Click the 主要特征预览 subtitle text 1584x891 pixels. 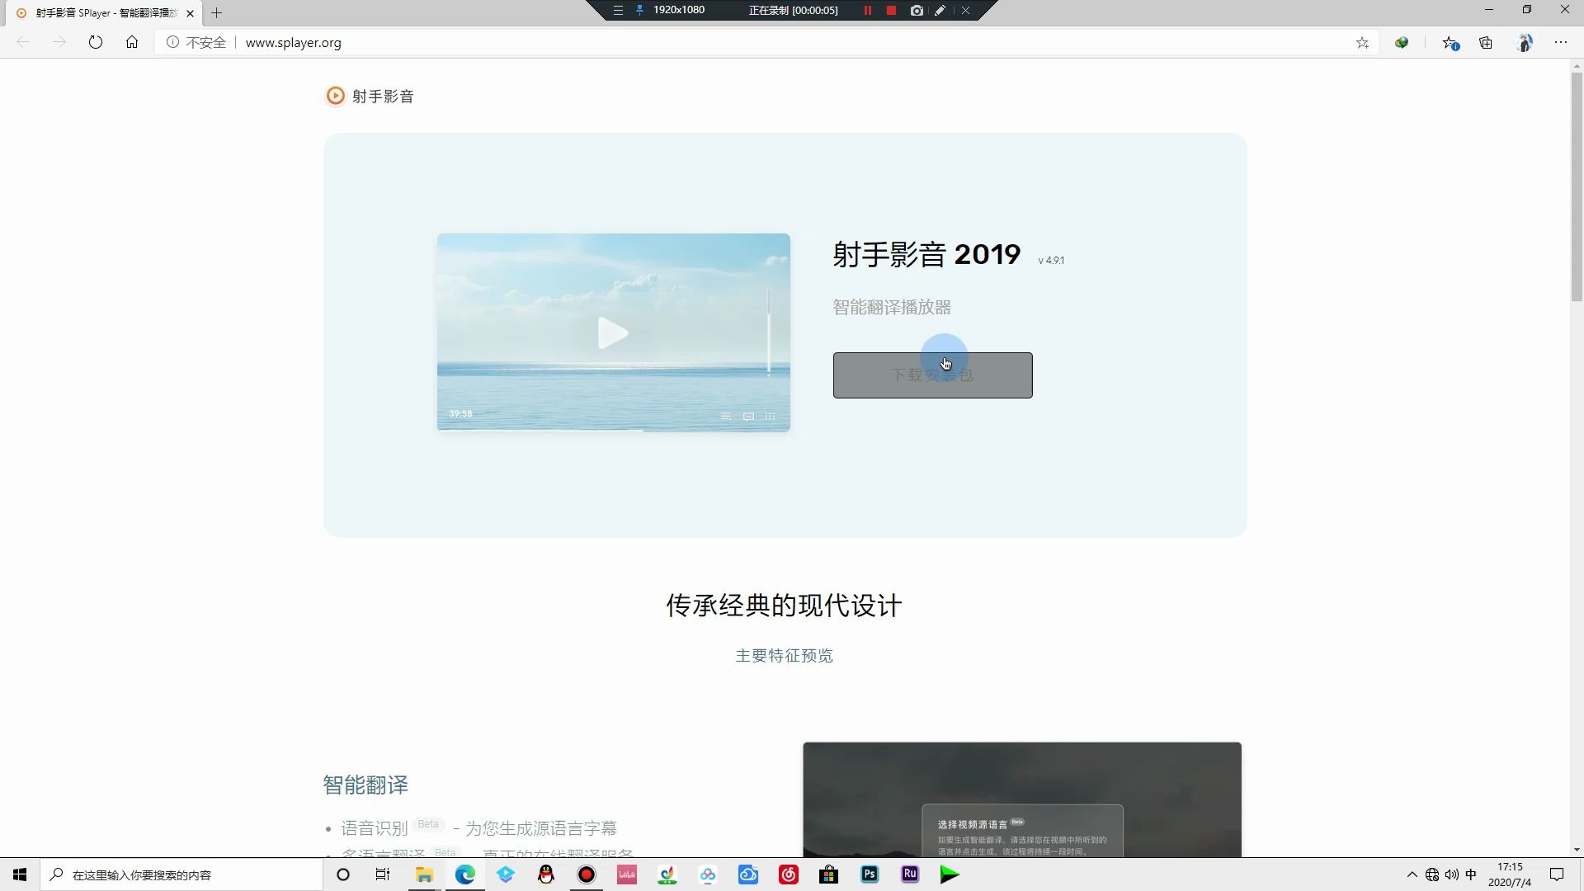tap(784, 656)
